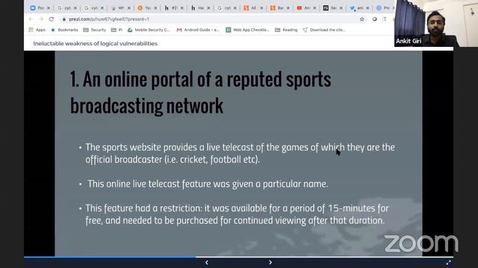Go to the previous Prezi slide
Screen dimensions: 478x268
point(207,262)
